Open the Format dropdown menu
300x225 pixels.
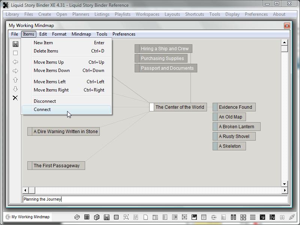[x=59, y=34]
